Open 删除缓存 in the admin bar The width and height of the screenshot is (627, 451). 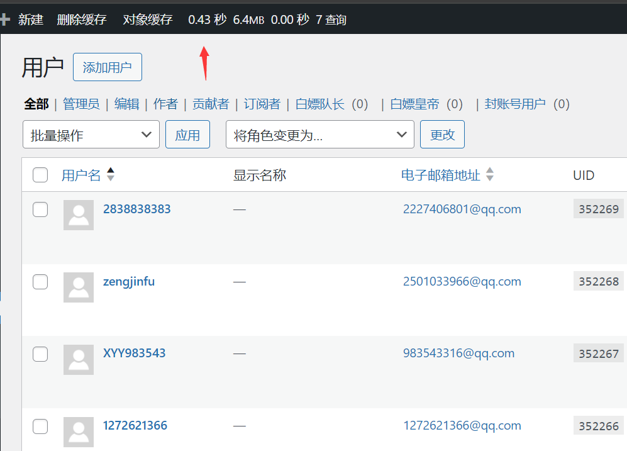click(x=82, y=19)
